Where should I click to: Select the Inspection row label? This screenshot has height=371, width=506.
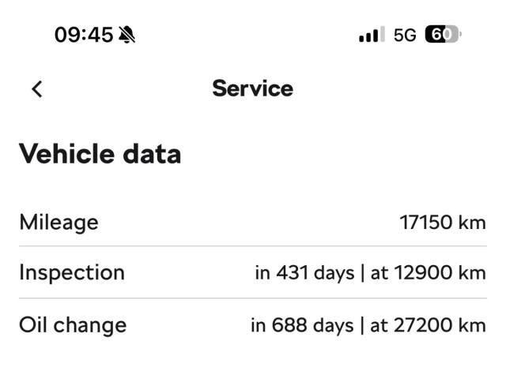pos(72,272)
